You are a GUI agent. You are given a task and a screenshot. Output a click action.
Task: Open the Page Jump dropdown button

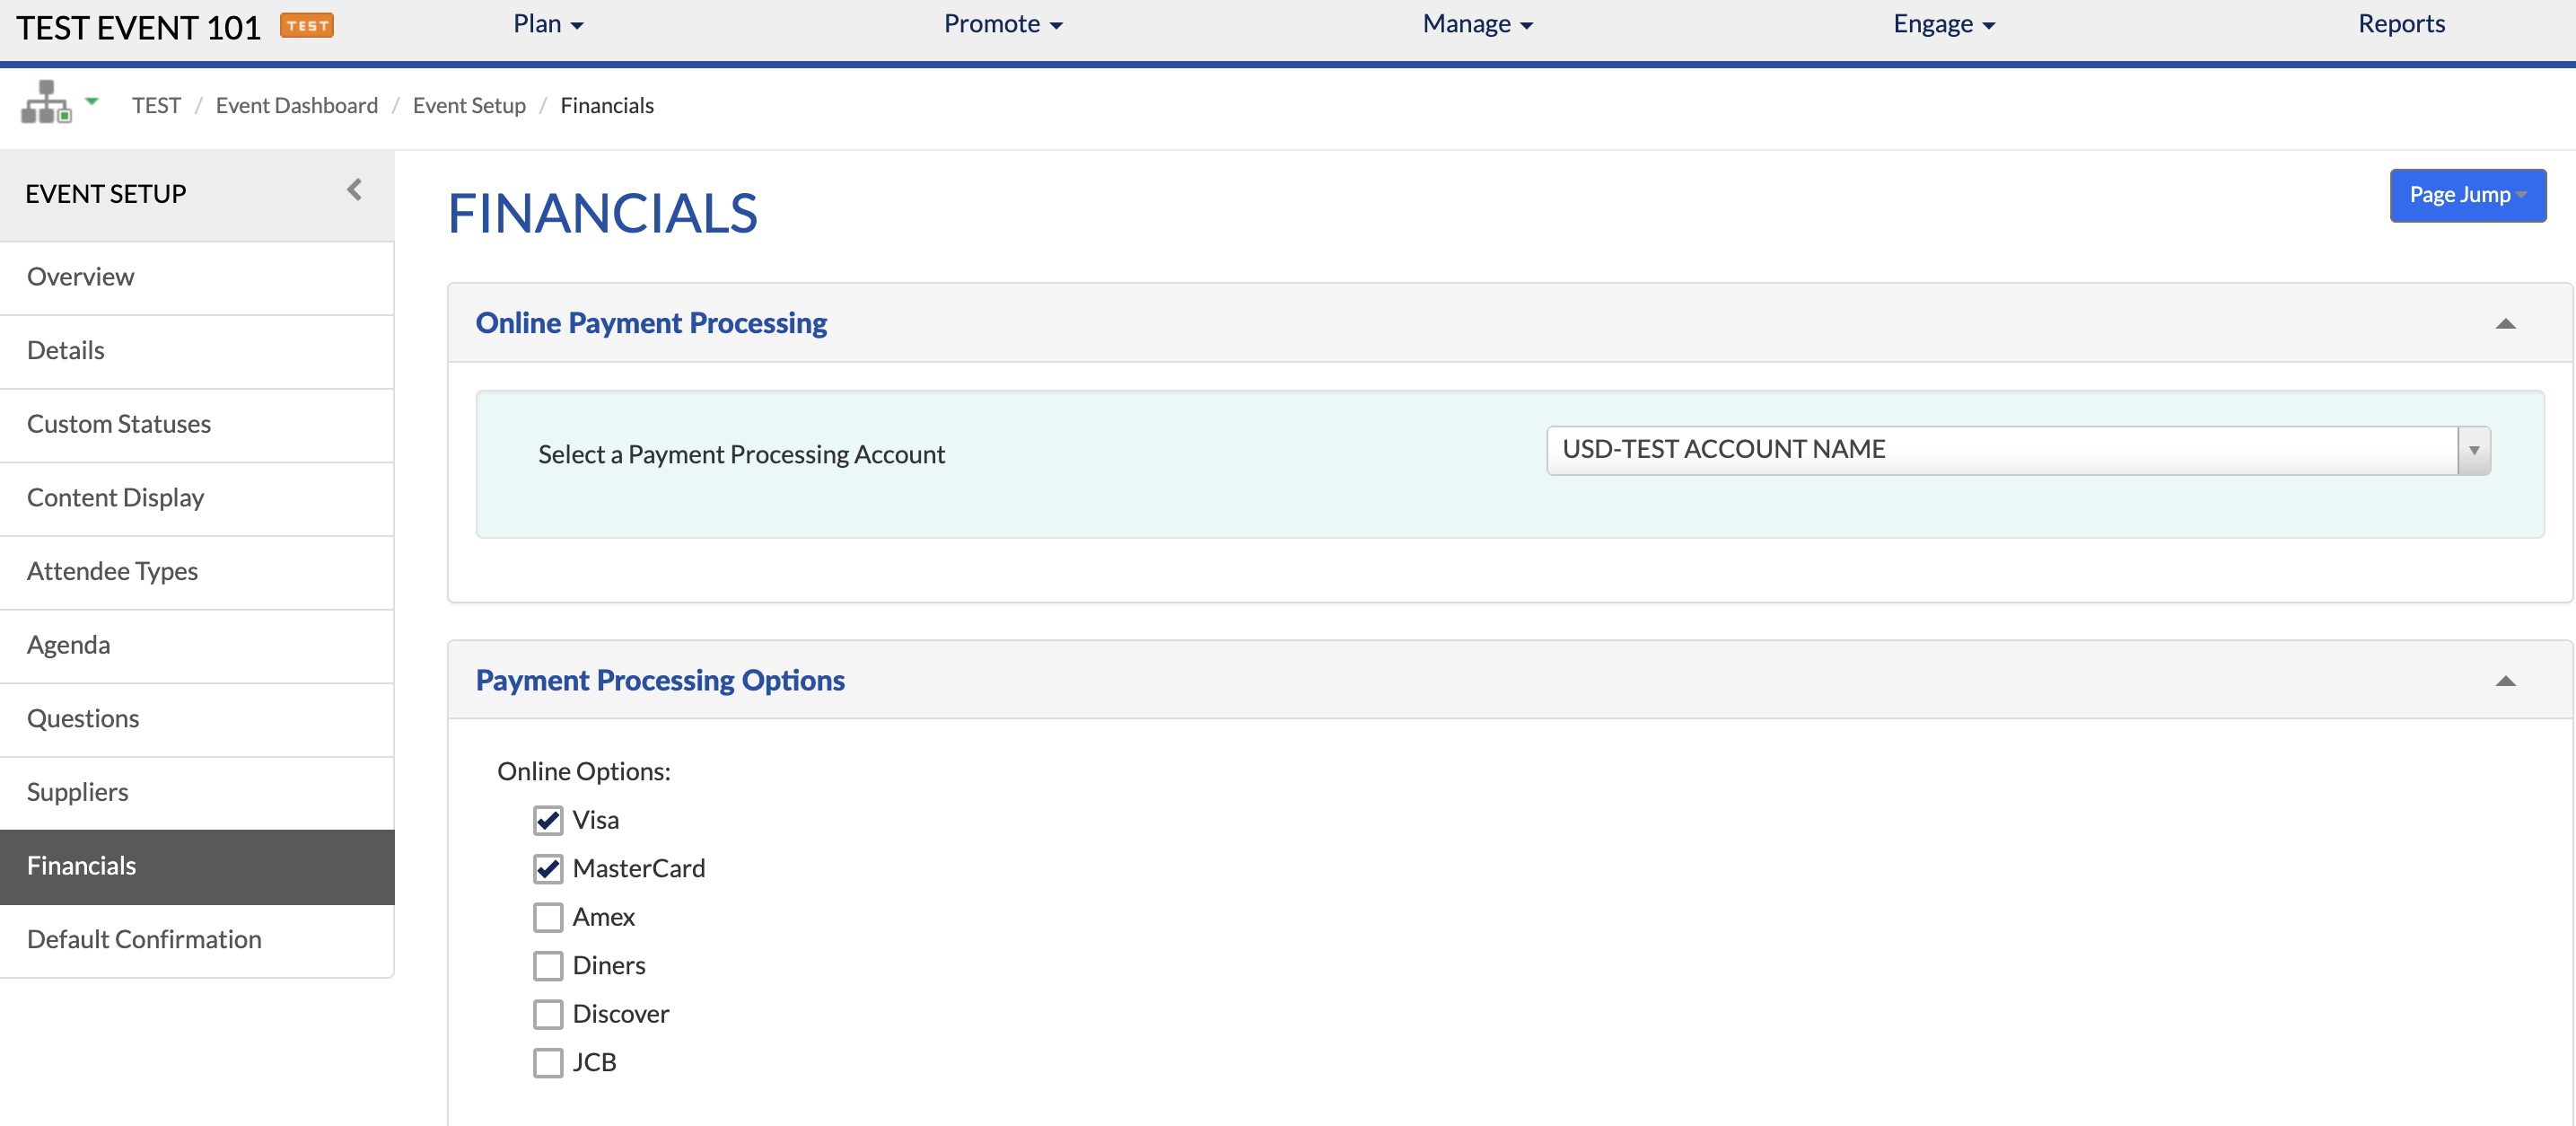[x=2467, y=195]
